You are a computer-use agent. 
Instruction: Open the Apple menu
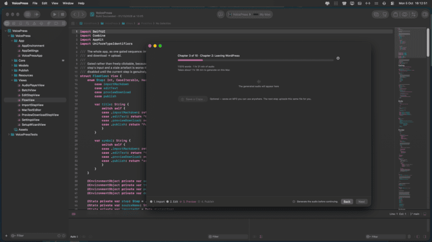(6, 3)
